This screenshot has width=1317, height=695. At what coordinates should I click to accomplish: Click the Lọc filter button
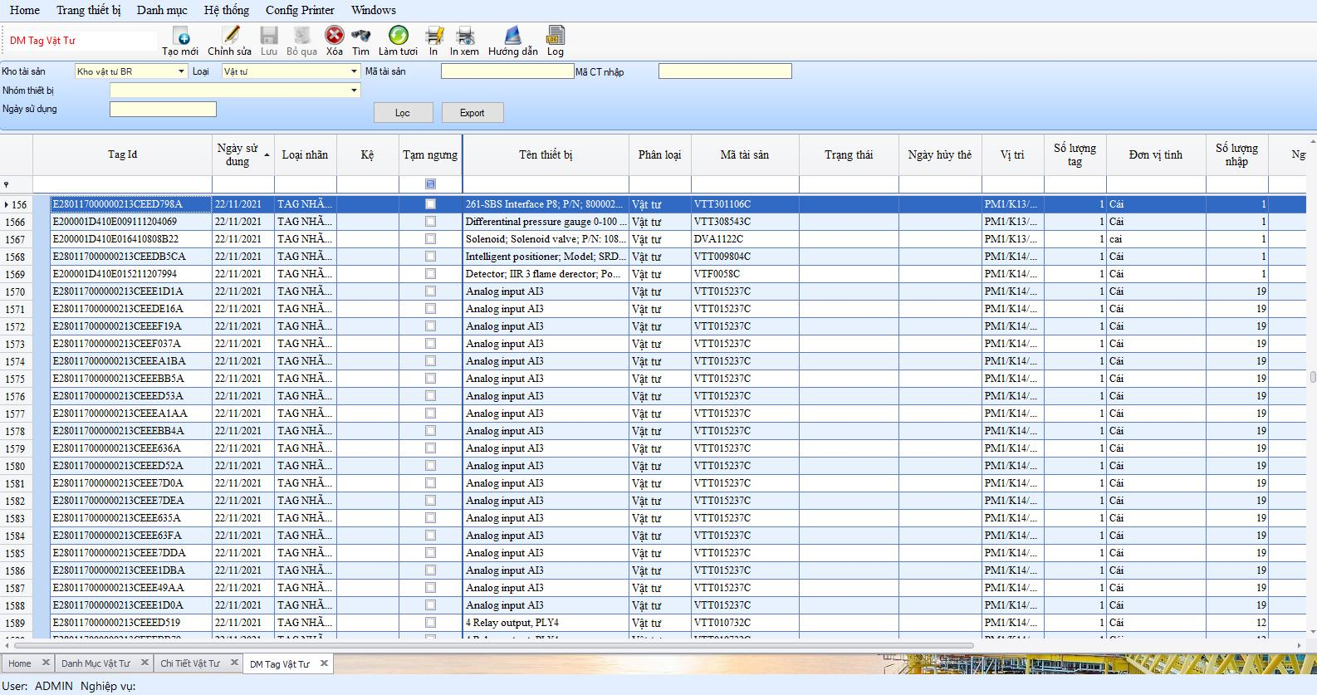click(x=403, y=113)
